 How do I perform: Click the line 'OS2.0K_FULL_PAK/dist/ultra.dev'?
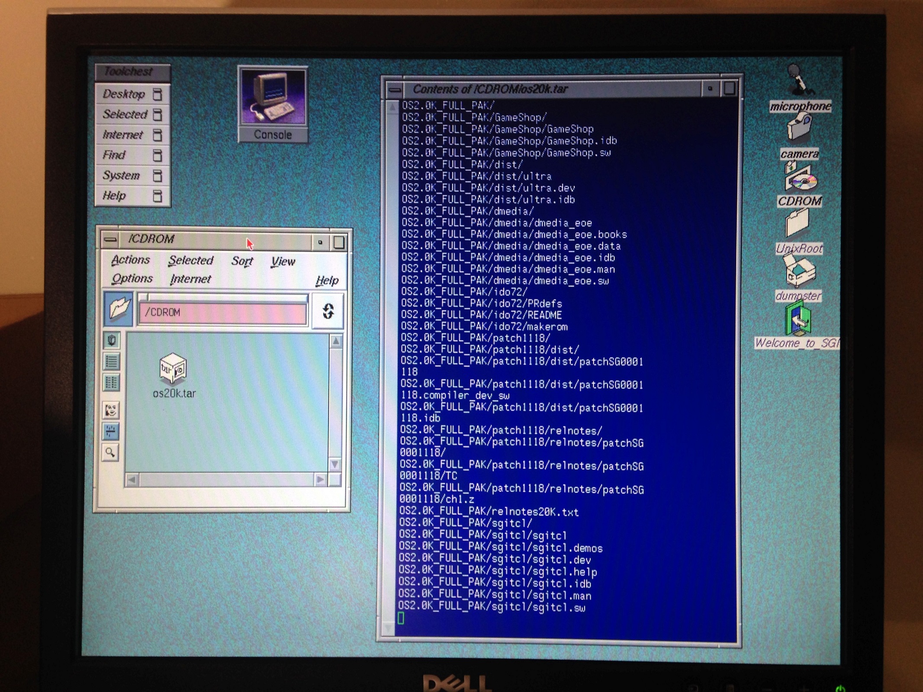tap(488, 188)
